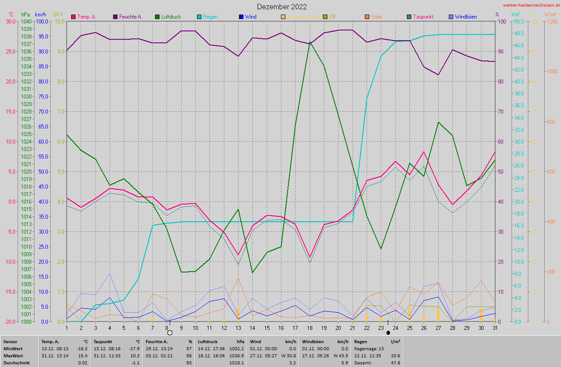Screen dimensions: 561x367
Task: Click the orange Solar legend swatch
Action: point(367,17)
